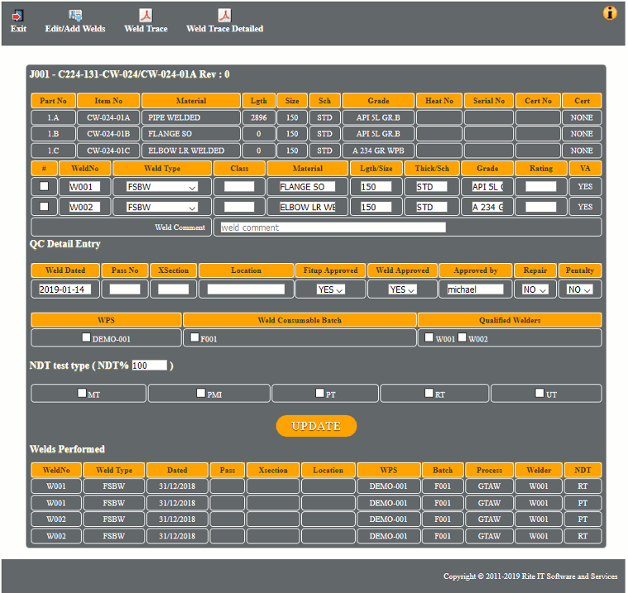Open the Weld Trace PDF icon
This screenshot has width=628, height=593.
(x=146, y=16)
